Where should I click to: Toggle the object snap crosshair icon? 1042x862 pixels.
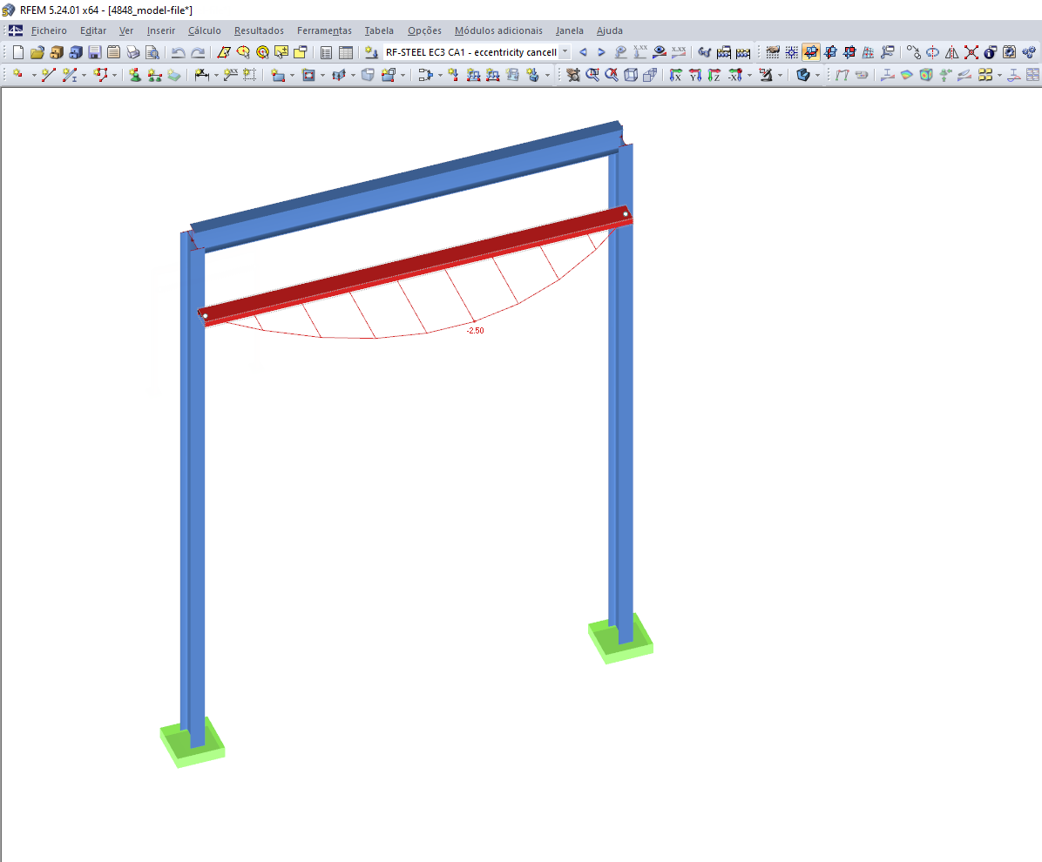pos(792,51)
